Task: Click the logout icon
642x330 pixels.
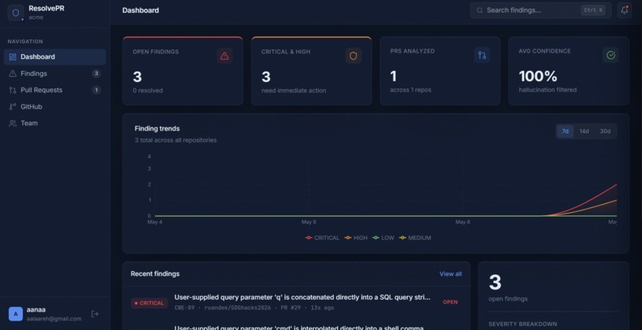Action: pyautogui.click(x=95, y=314)
